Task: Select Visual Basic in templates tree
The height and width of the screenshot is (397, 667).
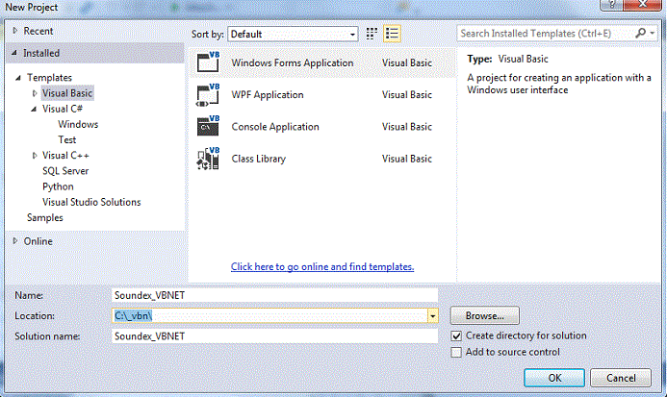Action: coord(67,93)
